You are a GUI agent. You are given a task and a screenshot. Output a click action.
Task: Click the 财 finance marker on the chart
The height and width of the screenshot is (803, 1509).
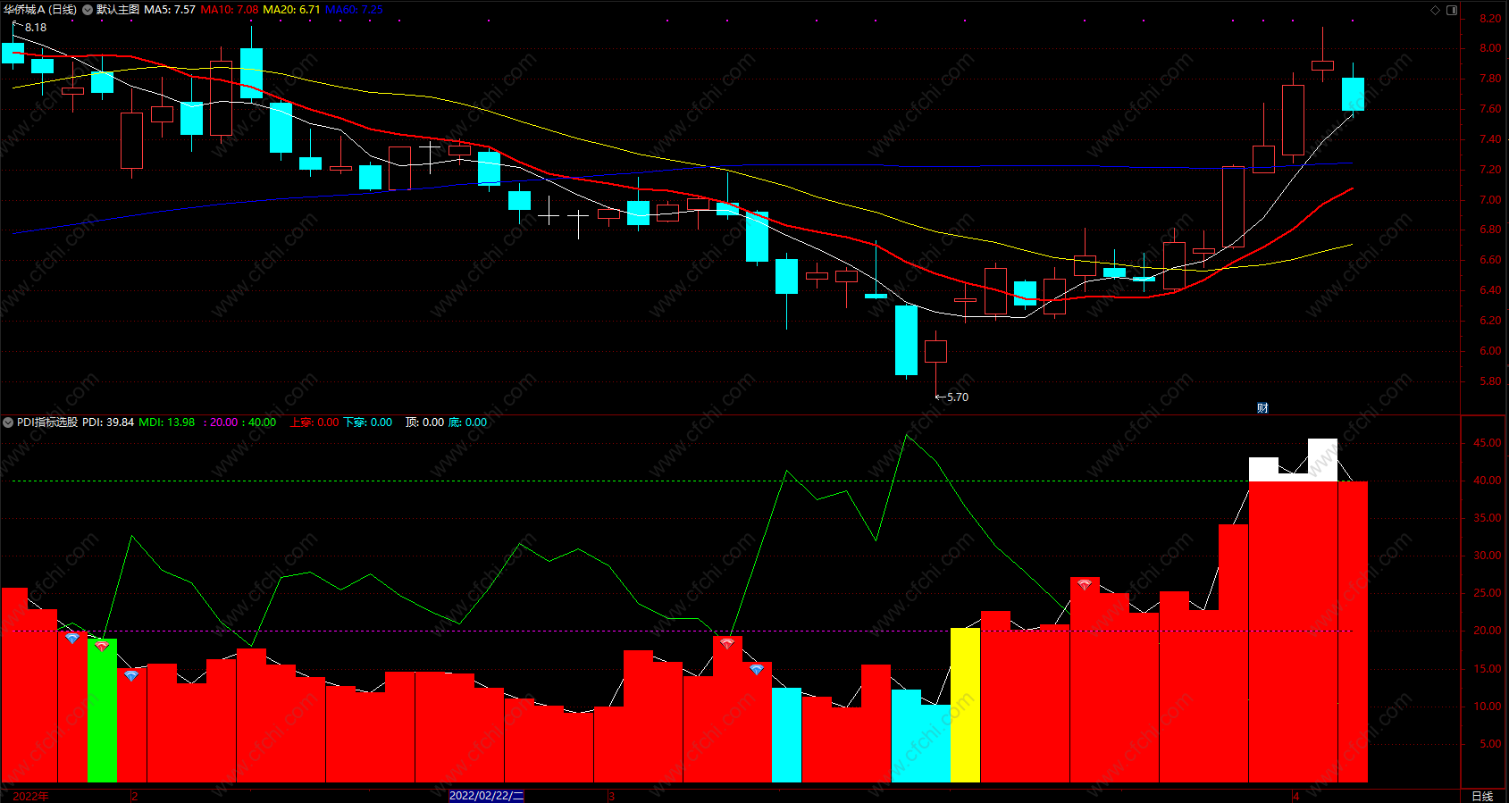[1262, 408]
